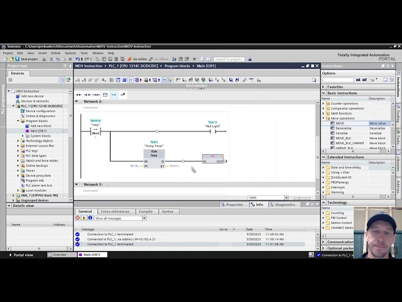Select the Open branch tool
Screen dimensions: 402x302
click(114, 95)
